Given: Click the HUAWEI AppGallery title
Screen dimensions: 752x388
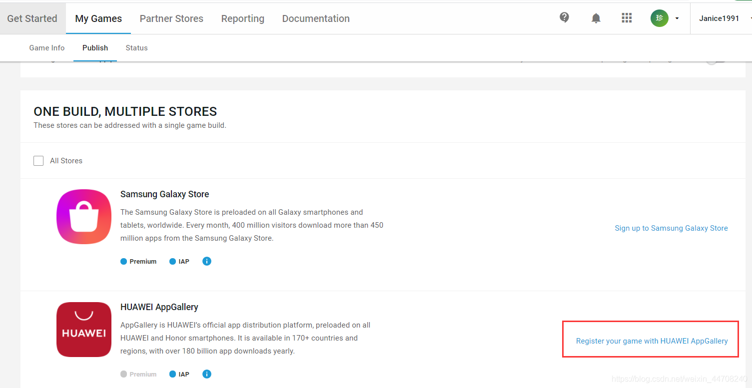Looking at the screenshot, I should pyautogui.click(x=159, y=307).
